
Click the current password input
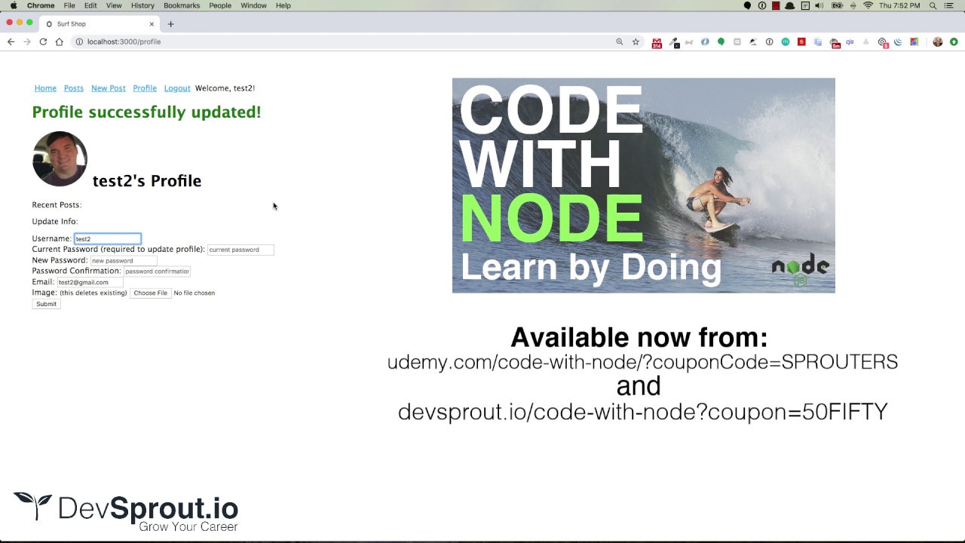tap(240, 250)
